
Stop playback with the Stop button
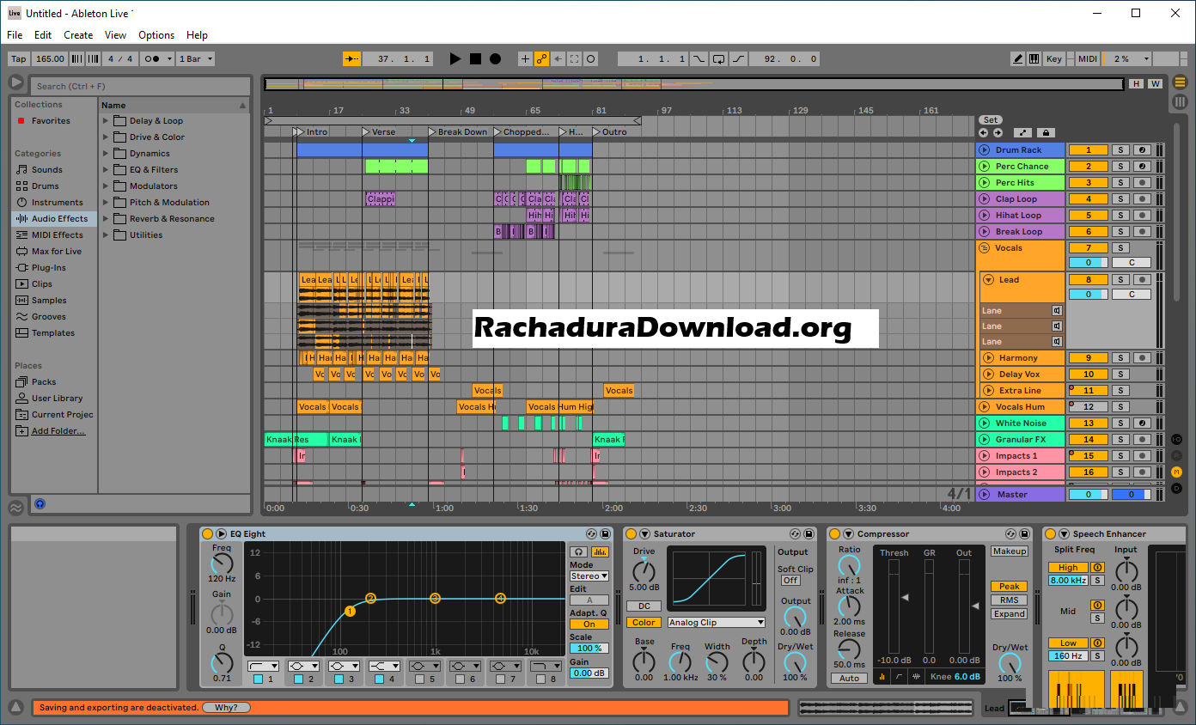475,58
